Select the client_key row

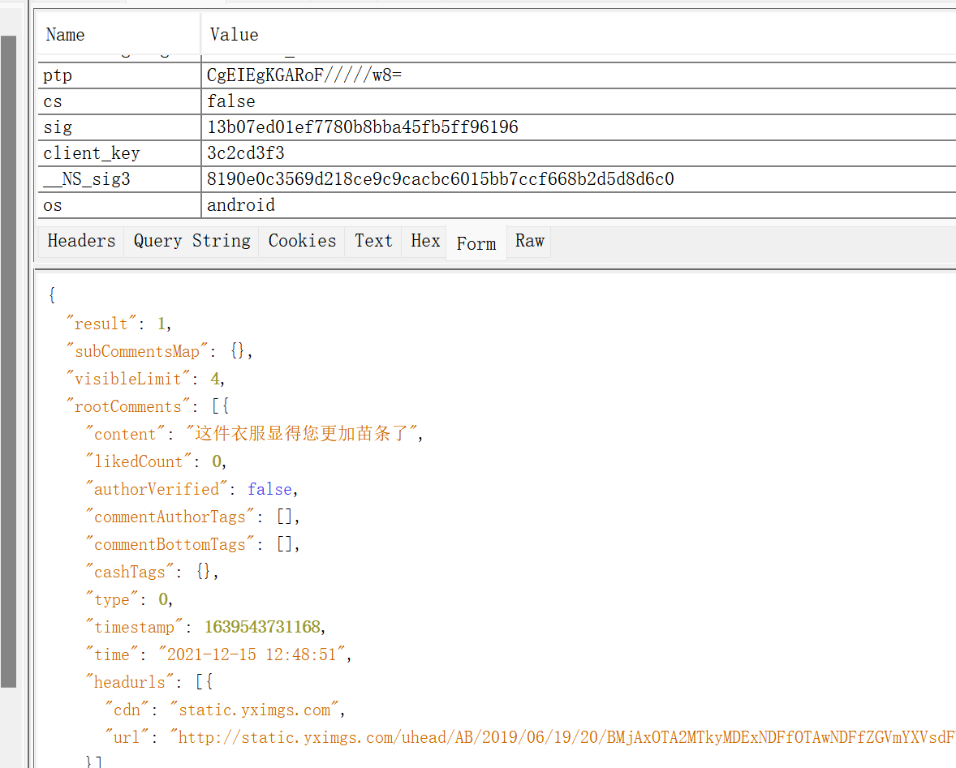[x=91, y=153]
